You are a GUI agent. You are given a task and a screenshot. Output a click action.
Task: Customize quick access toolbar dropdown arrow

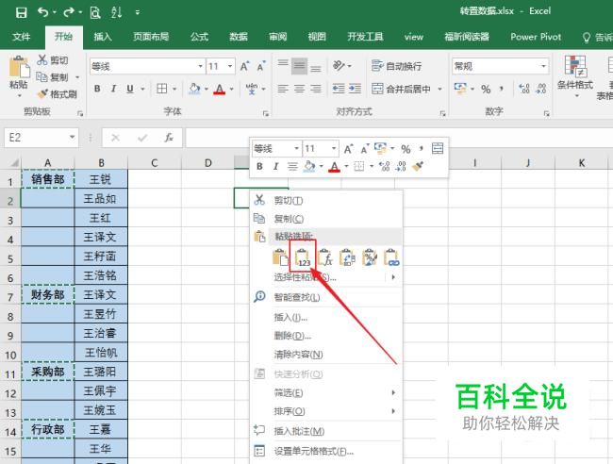click(138, 13)
